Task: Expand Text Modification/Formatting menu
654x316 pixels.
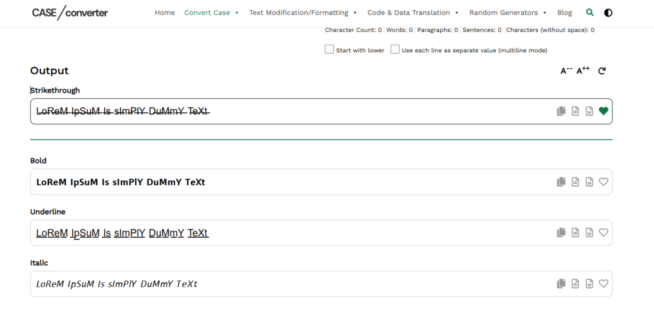Action: 303,13
